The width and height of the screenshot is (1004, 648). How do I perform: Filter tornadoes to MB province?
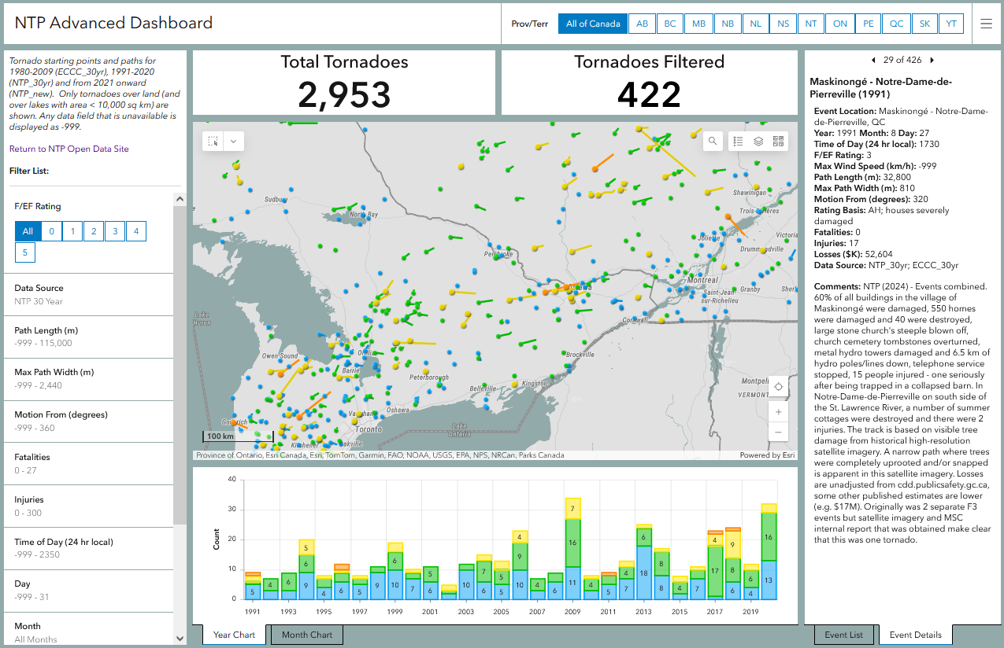pyautogui.click(x=698, y=24)
